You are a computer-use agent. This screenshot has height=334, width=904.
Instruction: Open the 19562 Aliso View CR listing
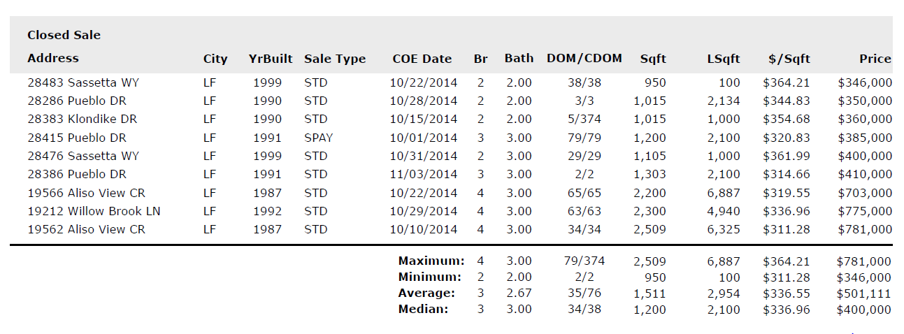[x=86, y=229]
